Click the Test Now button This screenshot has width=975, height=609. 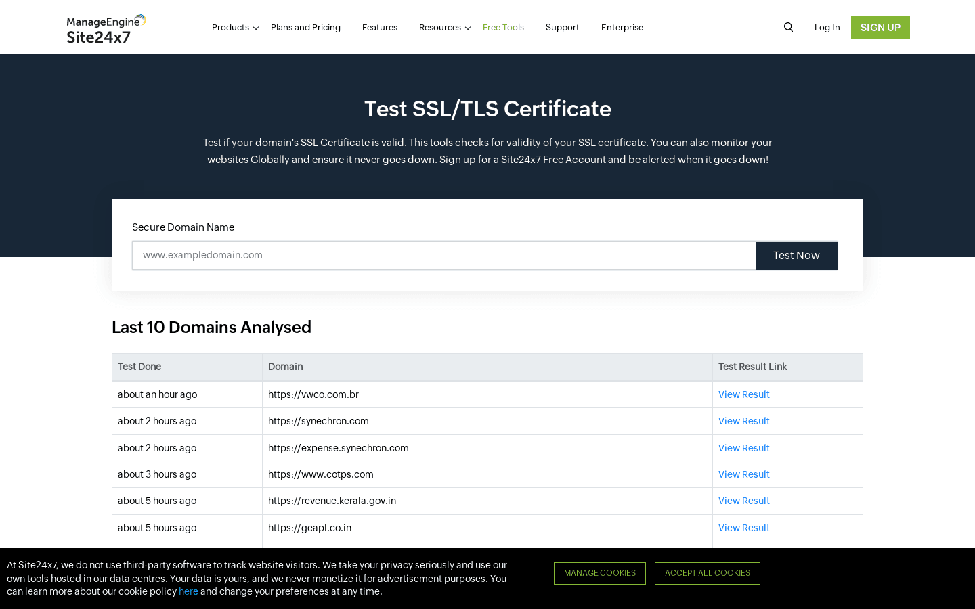tap(796, 256)
